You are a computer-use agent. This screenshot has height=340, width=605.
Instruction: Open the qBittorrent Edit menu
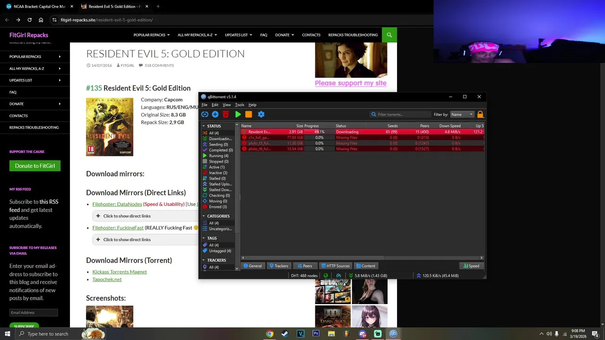click(215, 105)
